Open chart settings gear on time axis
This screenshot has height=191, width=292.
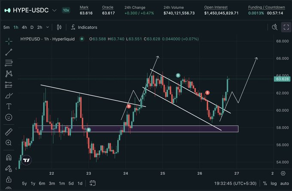tap(283, 173)
